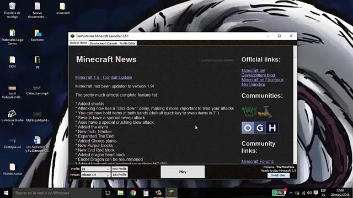Open the Windows Start menu

tap(6, 193)
